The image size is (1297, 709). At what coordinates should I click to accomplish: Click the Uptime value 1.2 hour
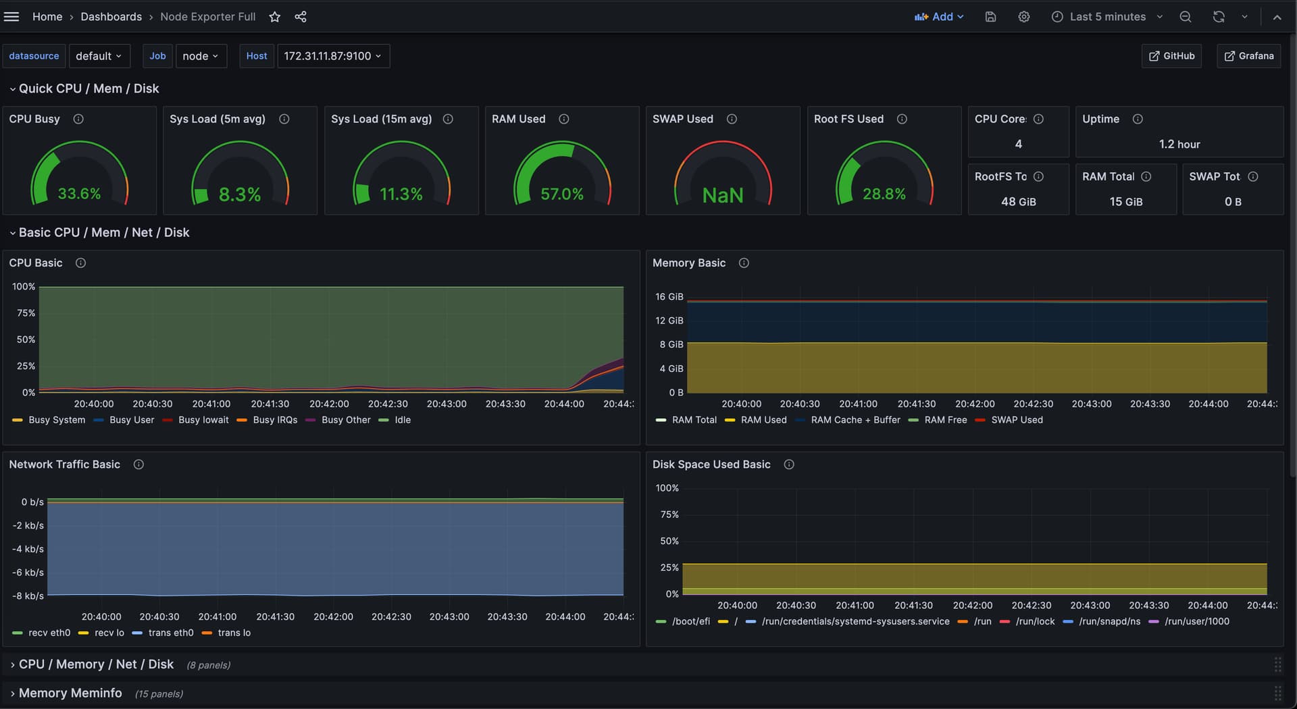pyautogui.click(x=1179, y=145)
